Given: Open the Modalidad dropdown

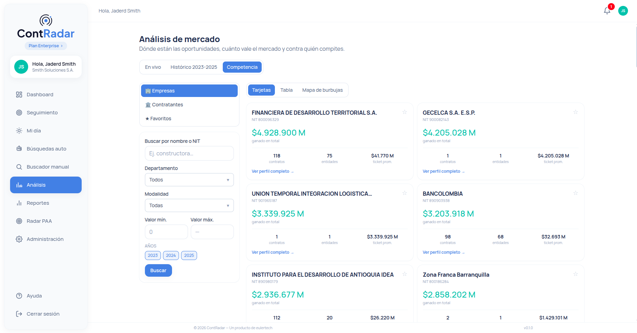Looking at the screenshot, I should click(189, 205).
